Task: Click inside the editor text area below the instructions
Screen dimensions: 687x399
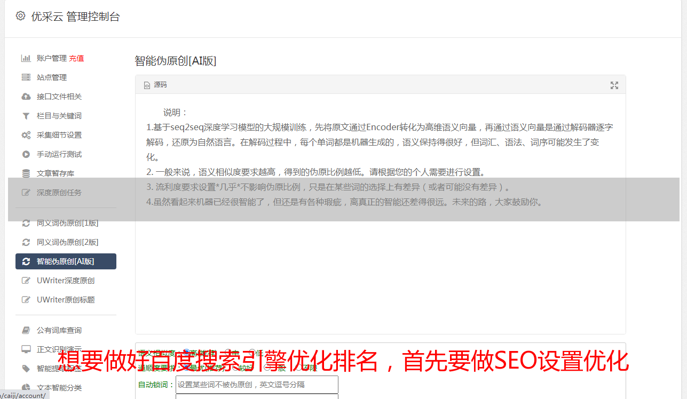Action: [x=380, y=272]
